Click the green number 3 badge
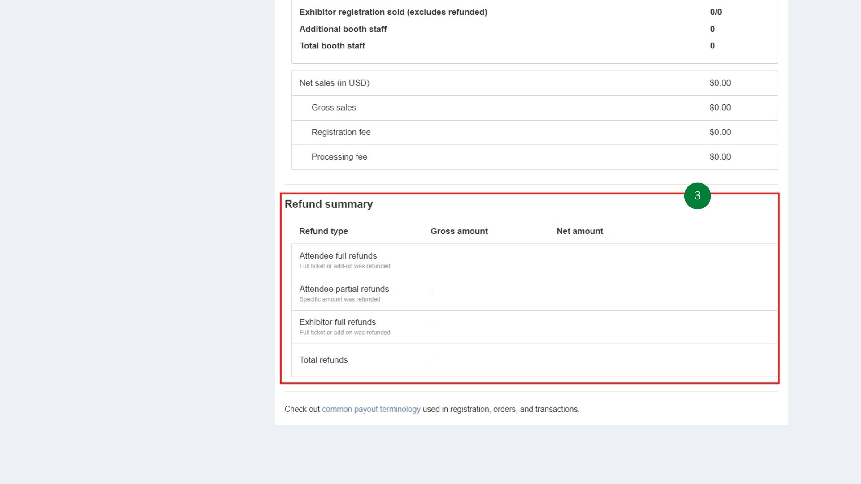The height and width of the screenshot is (484, 861). tap(697, 196)
